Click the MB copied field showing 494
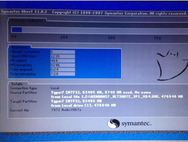188x142 pixels. click(x=63, y=61)
